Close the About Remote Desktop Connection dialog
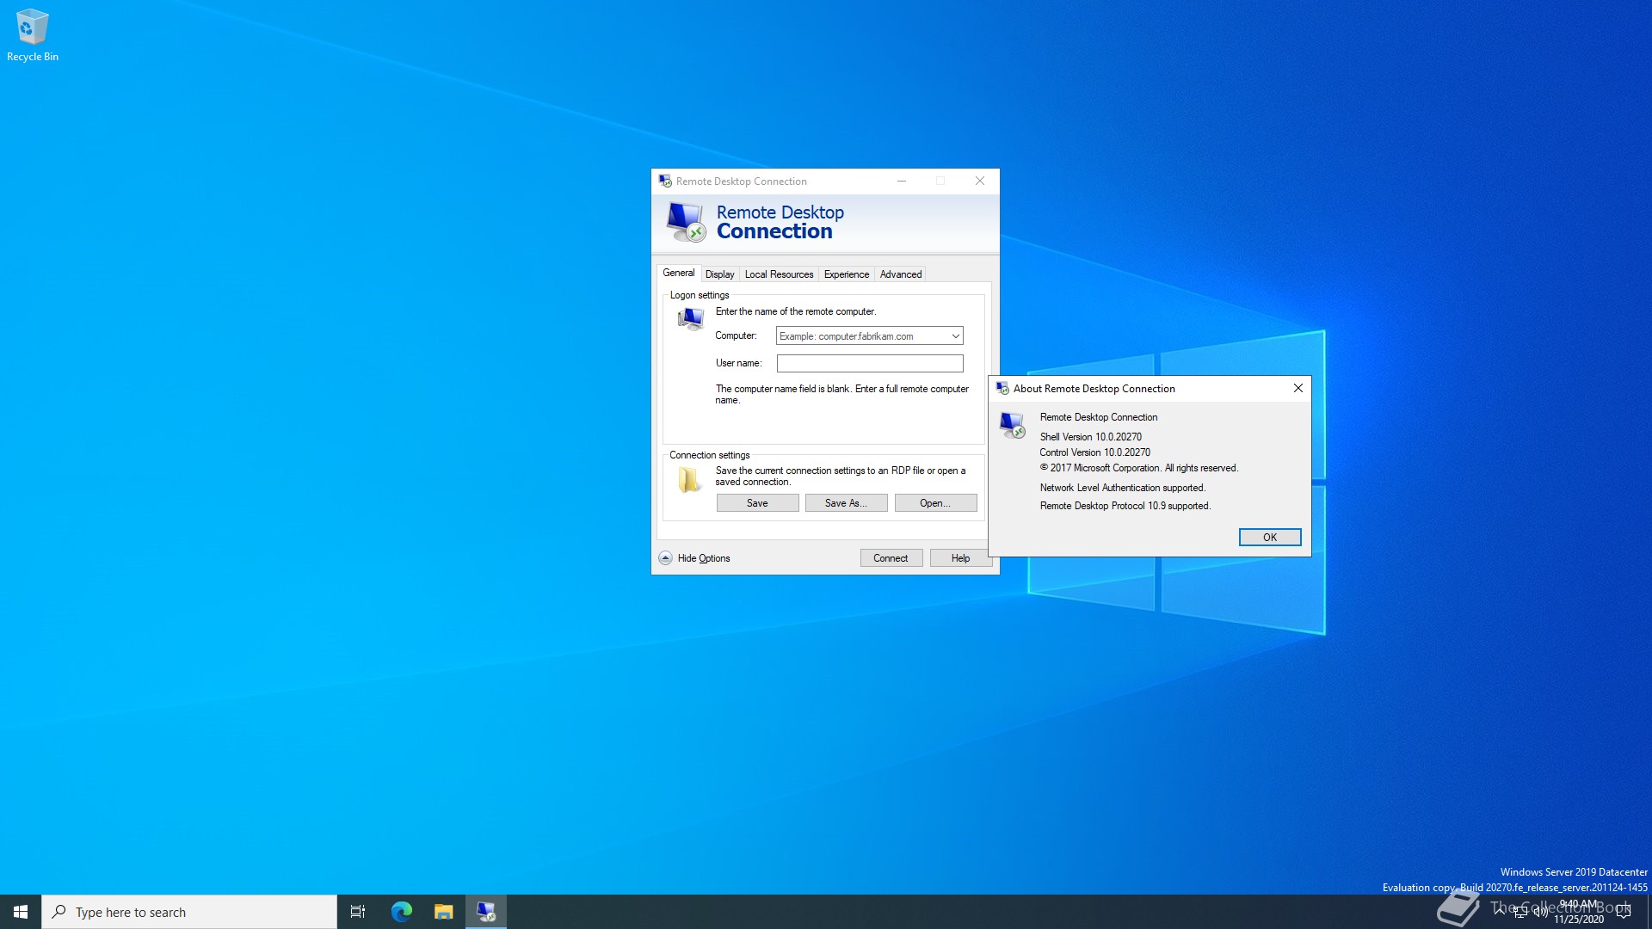1652x929 pixels. tap(1298, 389)
